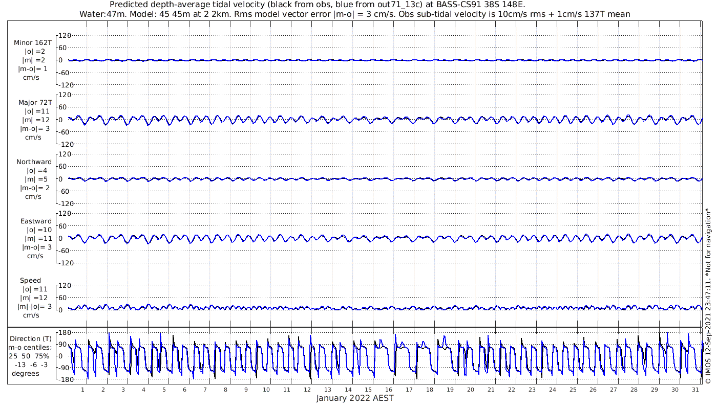Select the "m-o centiles:" label
The width and height of the screenshot is (717, 409).
click(30, 348)
